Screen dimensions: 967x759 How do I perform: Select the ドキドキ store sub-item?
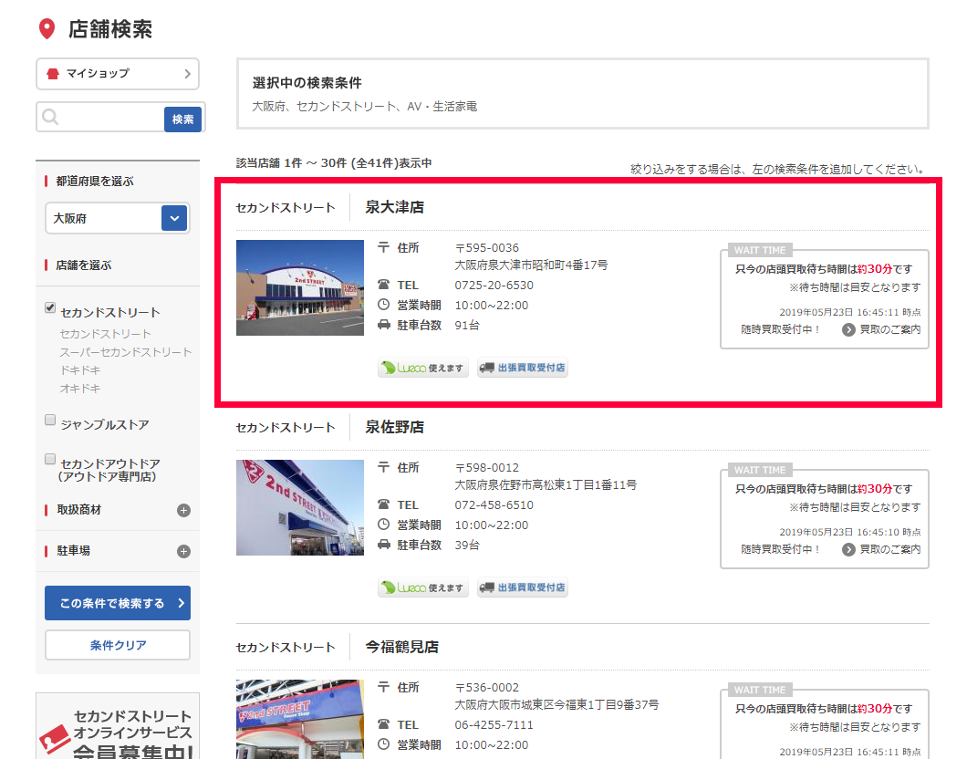(x=80, y=370)
